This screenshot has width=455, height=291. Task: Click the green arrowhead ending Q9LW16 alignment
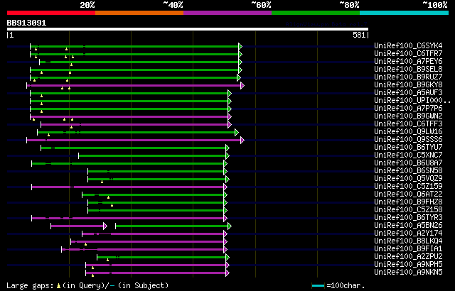click(x=237, y=132)
